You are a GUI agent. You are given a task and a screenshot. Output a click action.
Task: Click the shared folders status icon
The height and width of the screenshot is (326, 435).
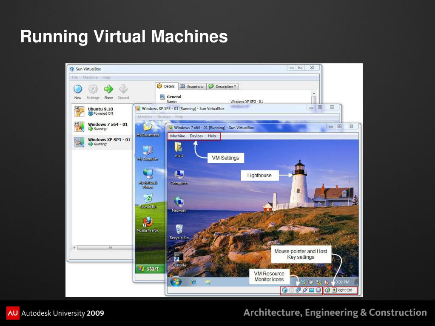[312, 290]
